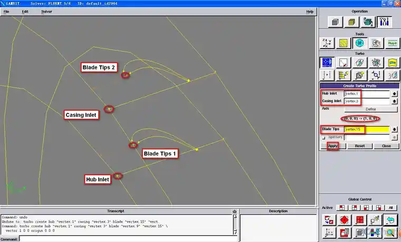Click the greyed-out globe tool icon
Image resolution: width=401 pixels, height=242 pixels.
(x=376, y=43)
